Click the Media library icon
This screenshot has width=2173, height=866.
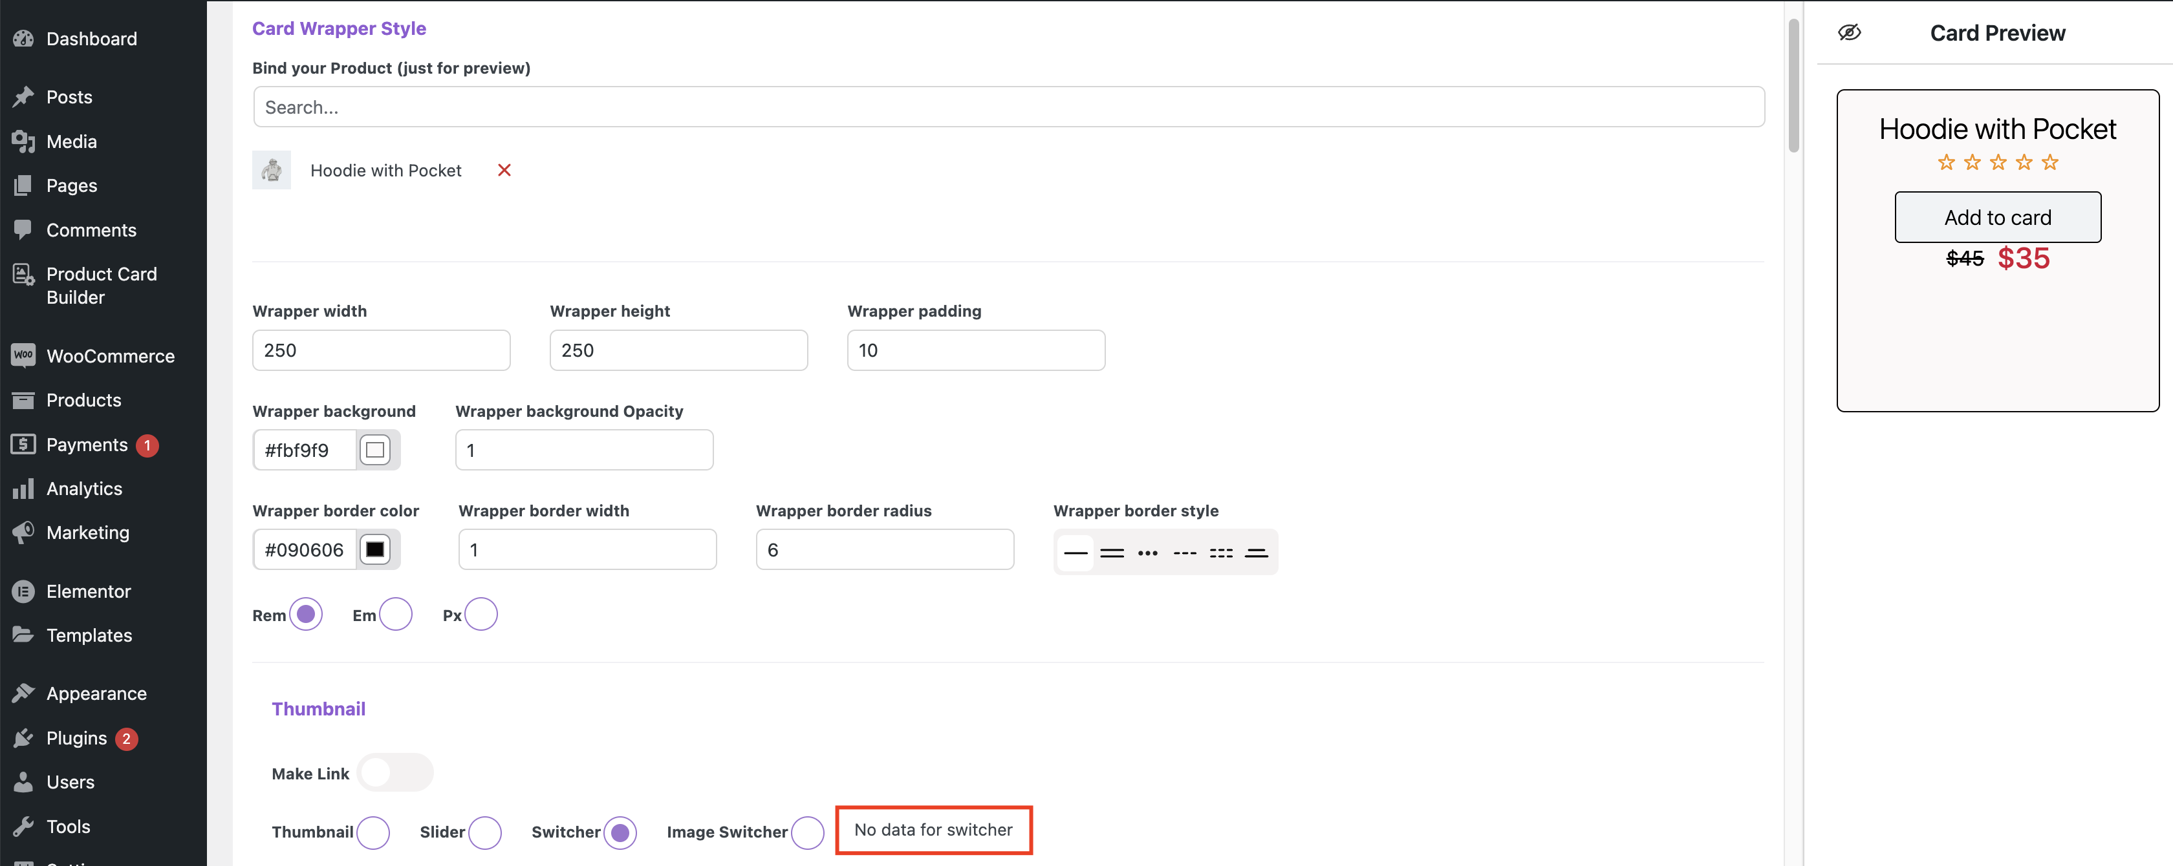24,142
